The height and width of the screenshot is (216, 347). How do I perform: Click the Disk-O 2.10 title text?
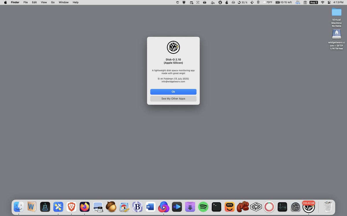[173, 59]
